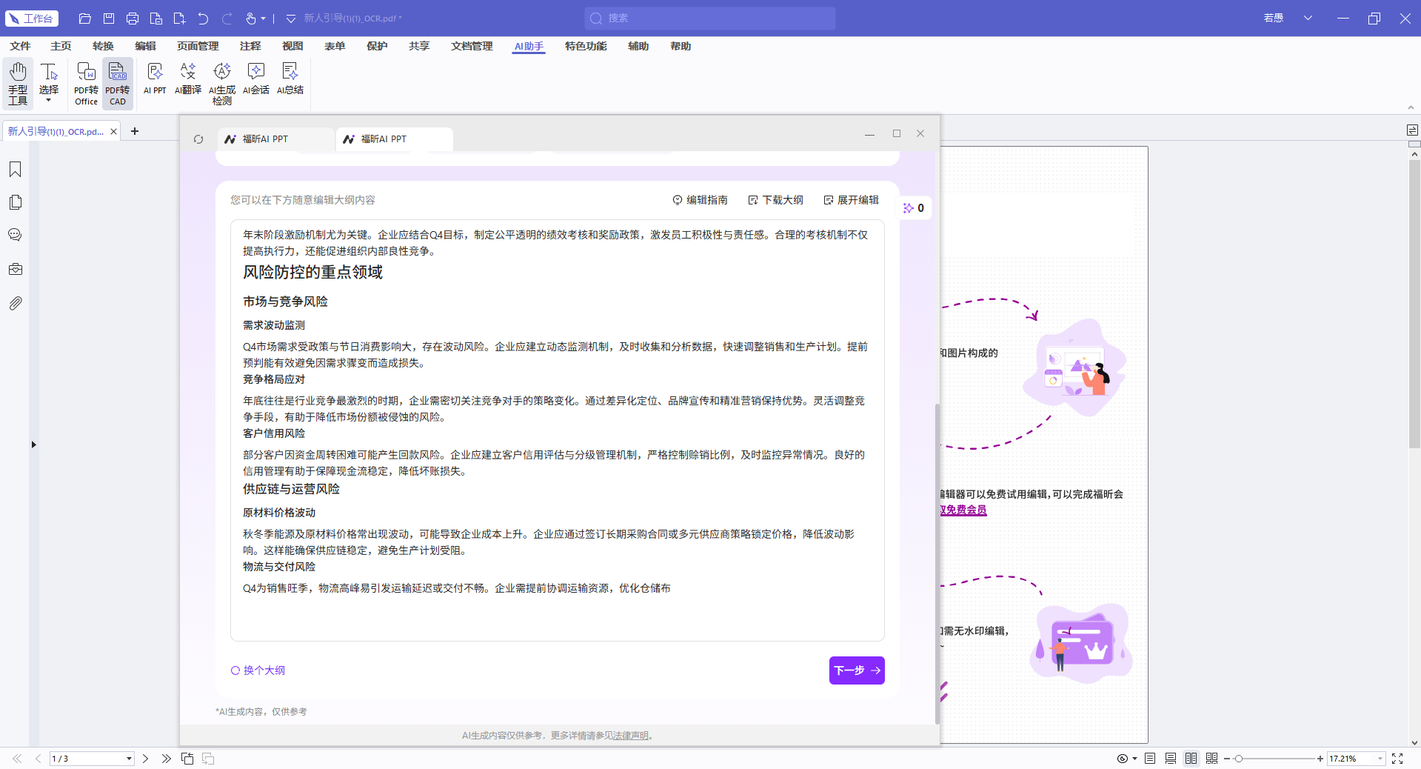
Task: Click the print icon in title bar
Action: click(133, 19)
